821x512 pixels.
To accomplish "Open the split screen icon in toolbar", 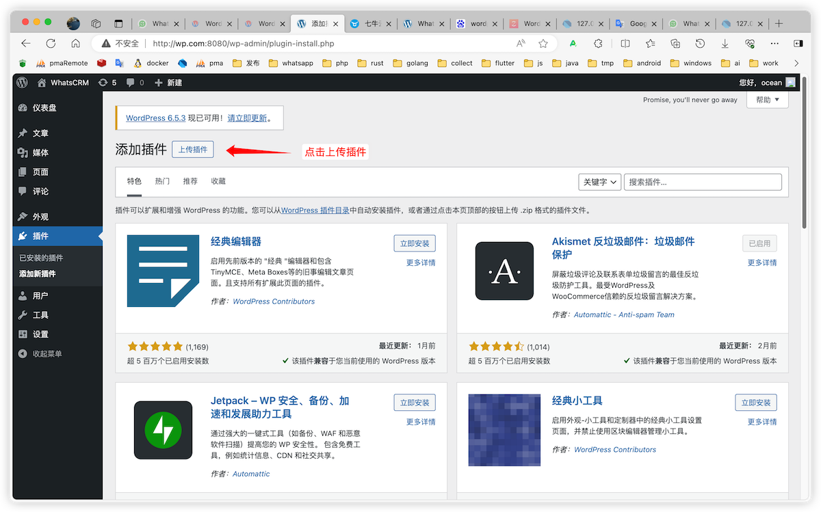I will (x=625, y=43).
